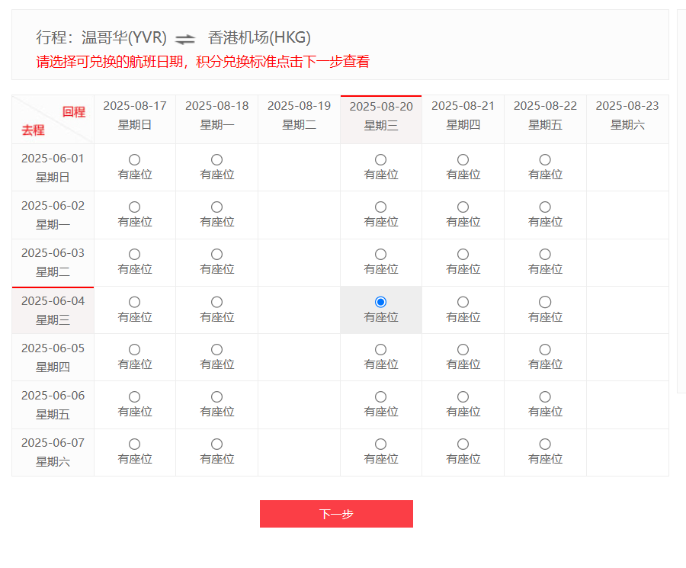Screen dimensions: 686x568
Task: Select outbound 06-07 with return 08-21
Action: coord(463,444)
